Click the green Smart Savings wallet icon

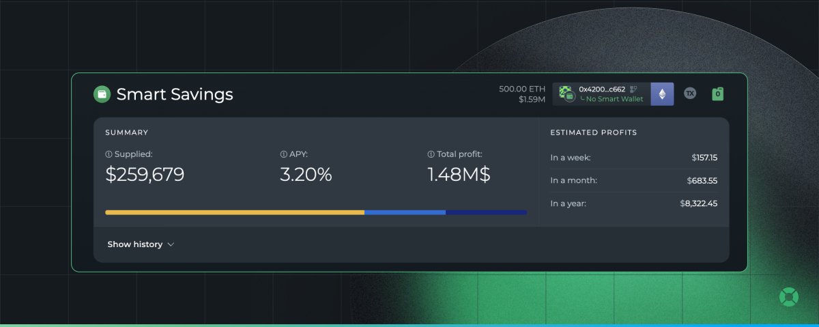pyautogui.click(x=102, y=94)
